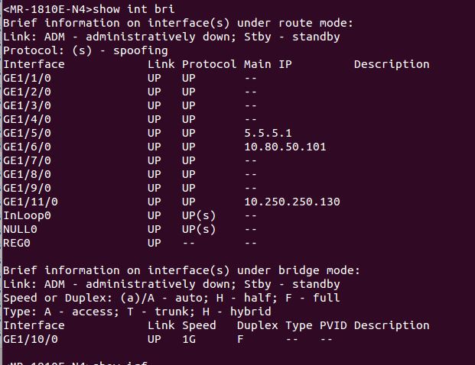The height and width of the screenshot is (365, 475).
Task: Click the "PVID" column header
Action: pyautogui.click(x=333, y=325)
